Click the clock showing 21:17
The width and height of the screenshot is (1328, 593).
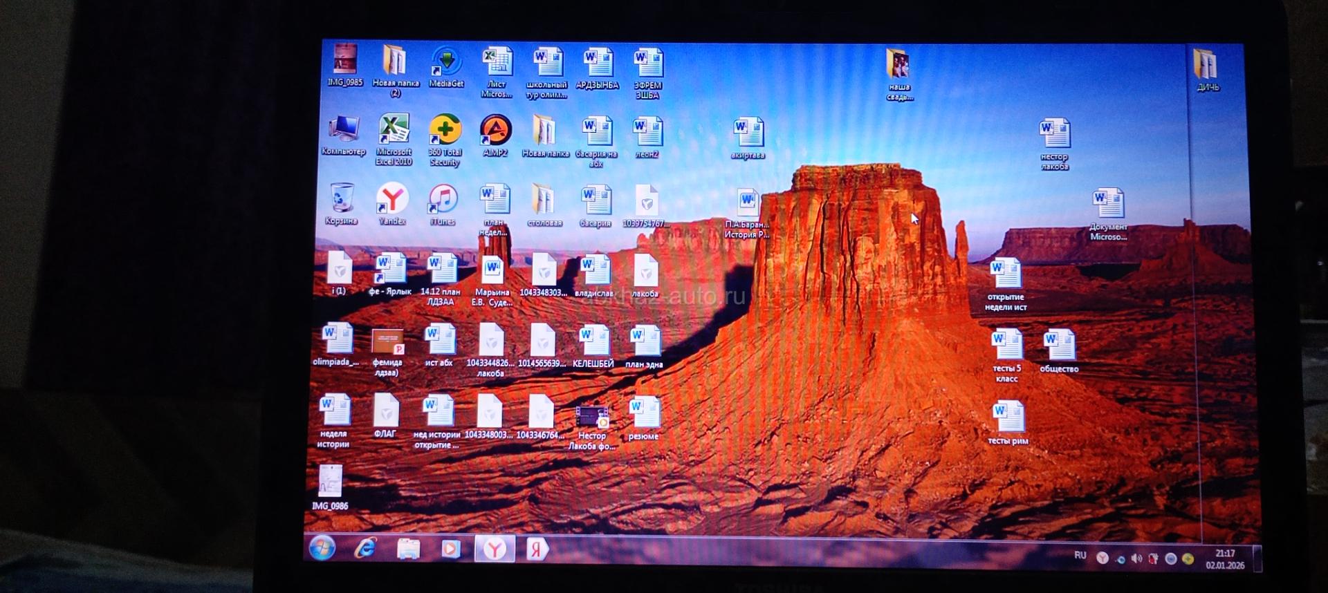point(1225,559)
